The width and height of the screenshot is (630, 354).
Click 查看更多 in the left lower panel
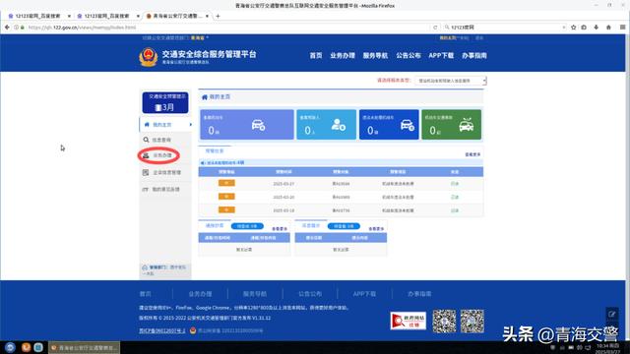pos(280,229)
